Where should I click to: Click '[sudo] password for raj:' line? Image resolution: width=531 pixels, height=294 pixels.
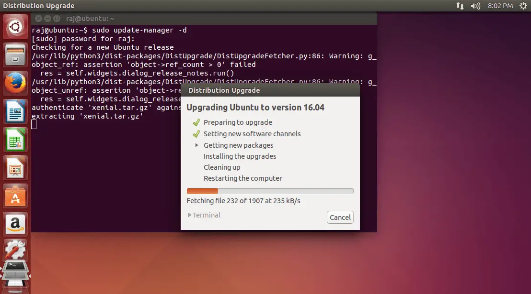(83, 39)
